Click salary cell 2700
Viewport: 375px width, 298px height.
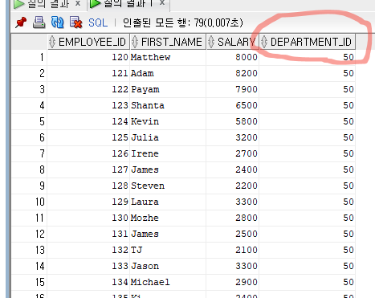point(232,153)
